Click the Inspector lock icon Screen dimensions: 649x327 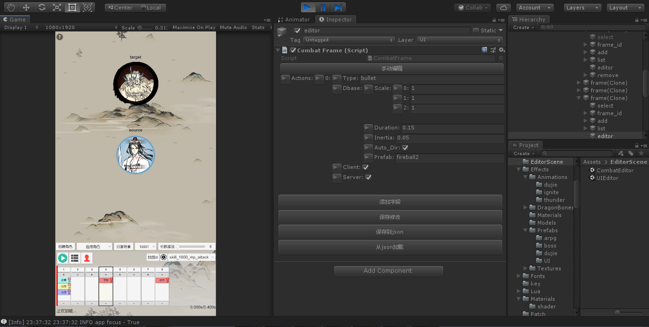pyautogui.click(x=494, y=20)
